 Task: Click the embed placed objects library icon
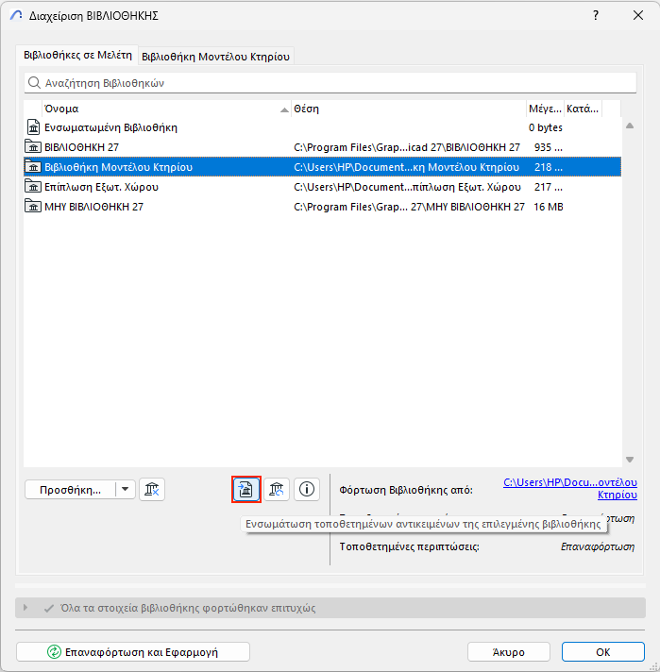click(246, 489)
